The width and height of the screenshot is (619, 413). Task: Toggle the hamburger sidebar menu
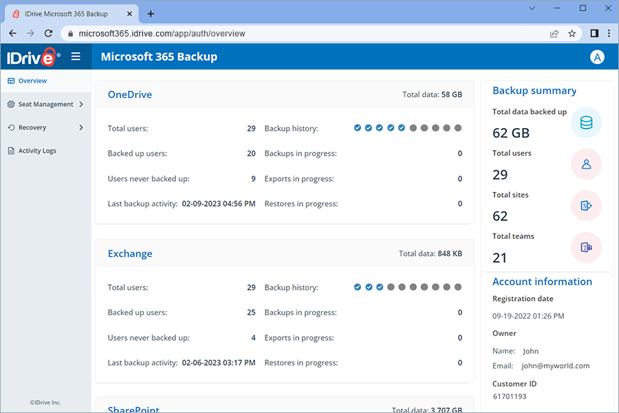pos(76,56)
